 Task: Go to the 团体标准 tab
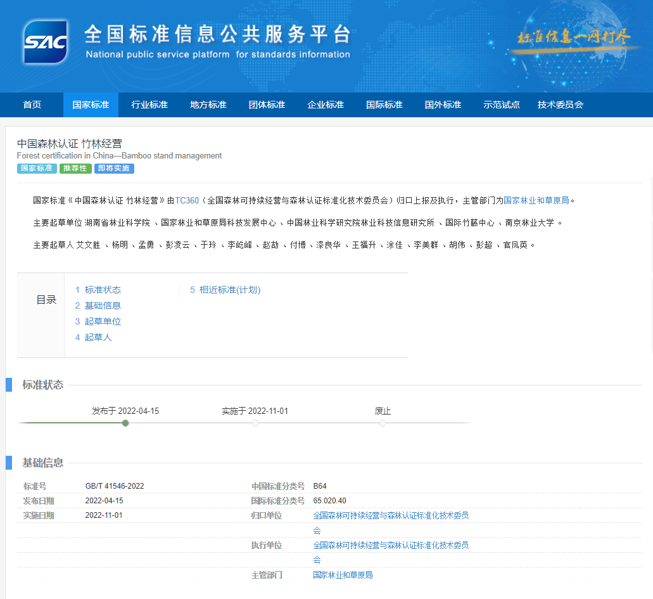coord(267,105)
